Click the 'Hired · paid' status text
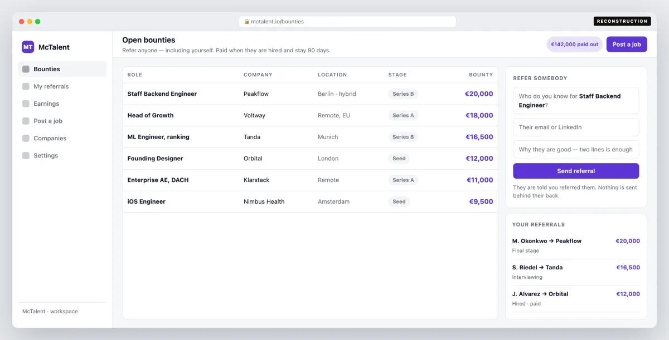Screen dimensions: 669x340 [526, 304]
